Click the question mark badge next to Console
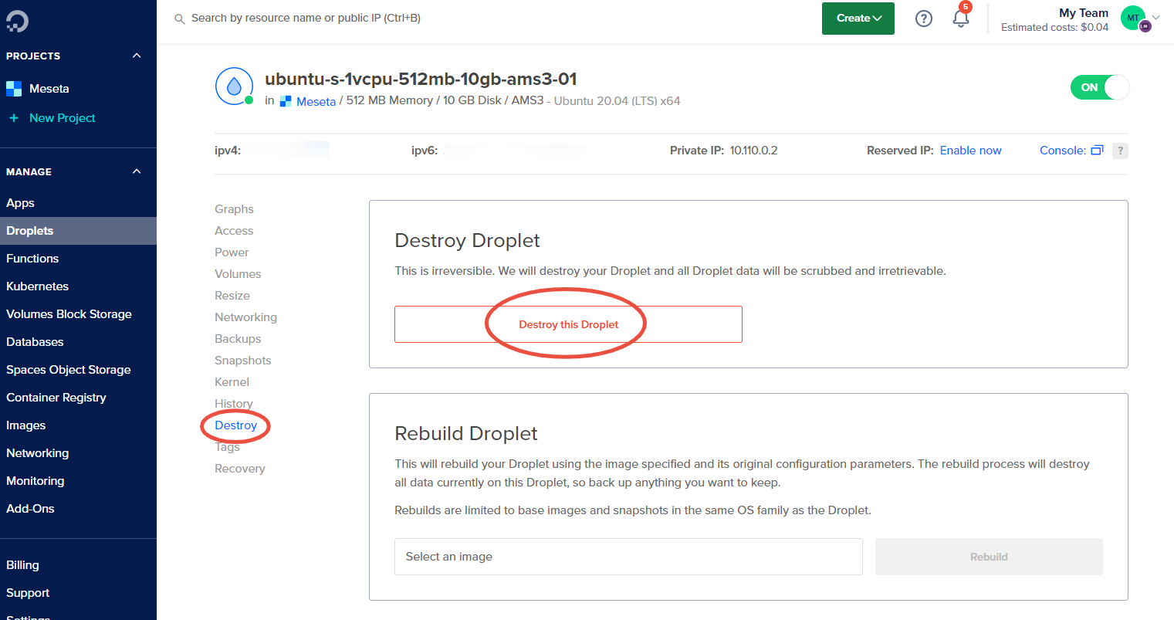 click(x=1120, y=151)
